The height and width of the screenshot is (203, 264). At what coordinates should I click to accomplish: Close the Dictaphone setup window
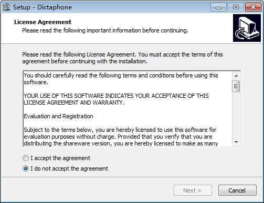coord(253,7)
